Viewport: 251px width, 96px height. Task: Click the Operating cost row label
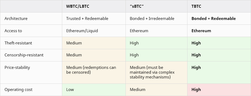point(31,90)
